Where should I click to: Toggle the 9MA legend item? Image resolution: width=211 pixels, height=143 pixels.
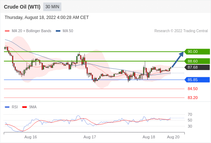[29, 107]
